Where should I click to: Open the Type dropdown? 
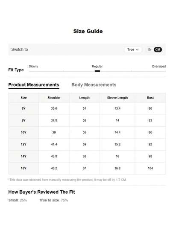pos(133,49)
